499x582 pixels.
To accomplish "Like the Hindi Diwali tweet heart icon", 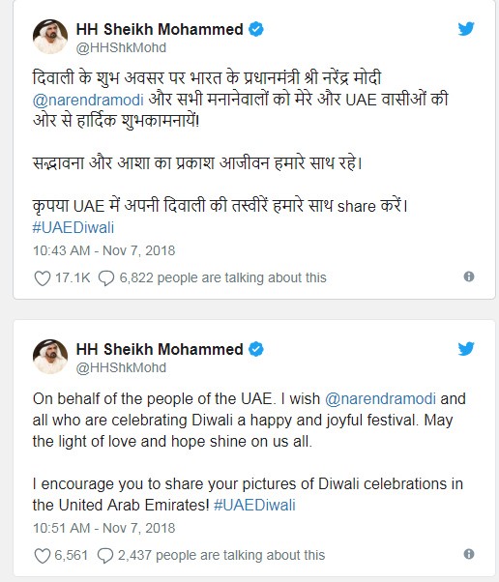I will 43,278.
